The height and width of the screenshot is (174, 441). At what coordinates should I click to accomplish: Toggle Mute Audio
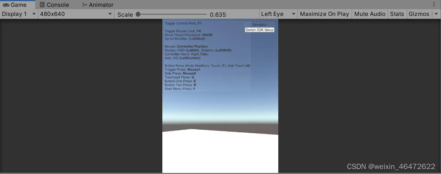(x=370, y=14)
